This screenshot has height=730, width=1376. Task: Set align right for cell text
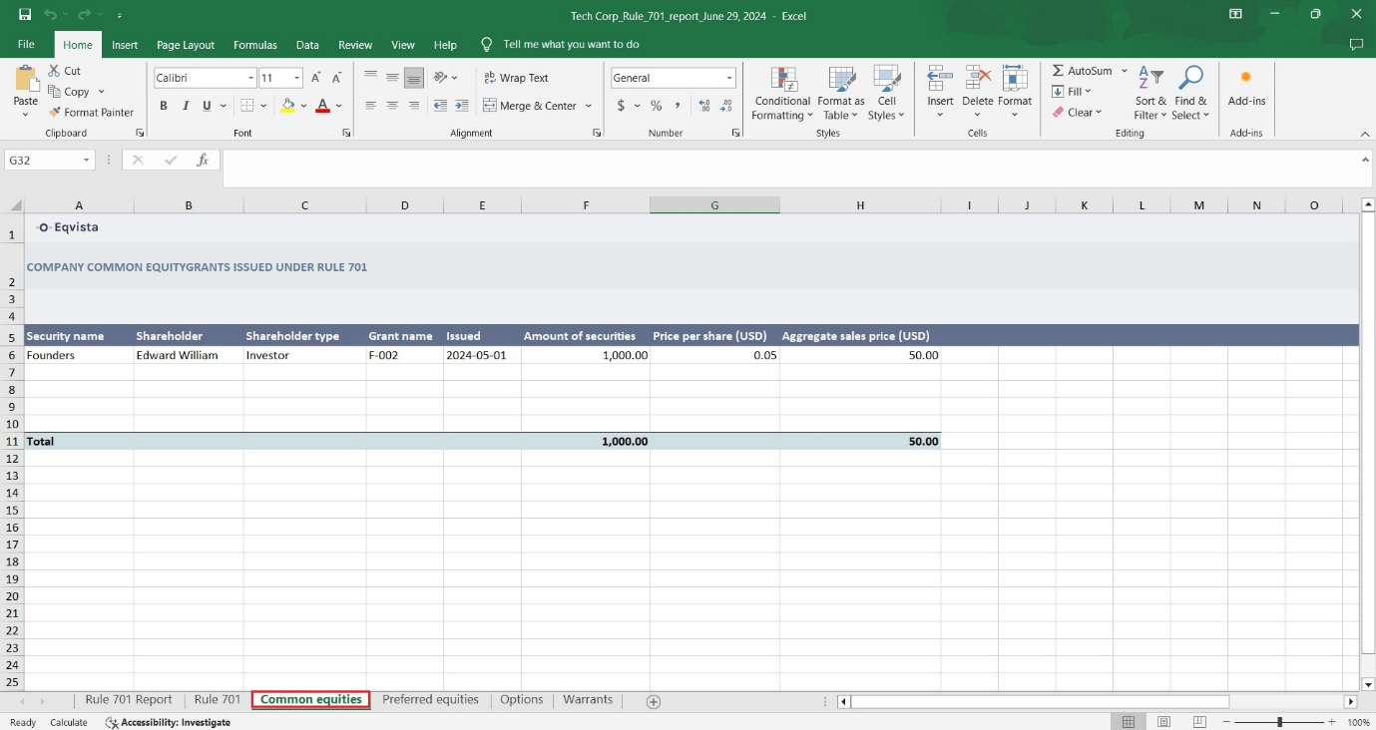coord(414,106)
